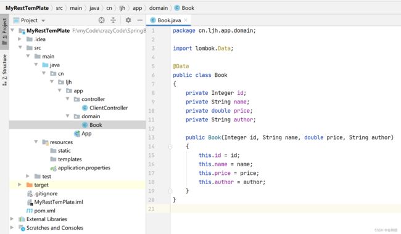
Task: Hide the Project panel with minimize icon
Action: click(139, 20)
